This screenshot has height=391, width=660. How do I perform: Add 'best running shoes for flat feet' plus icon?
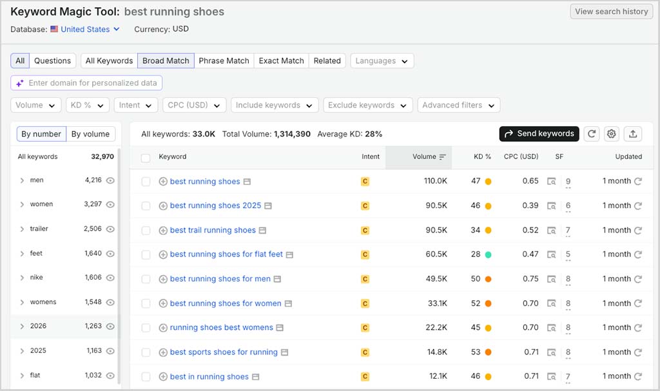pyautogui.click(x=163, y=254)
